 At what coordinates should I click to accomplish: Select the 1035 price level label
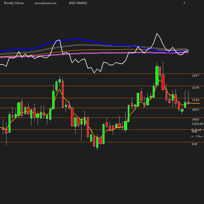click(x=195, y=120)
